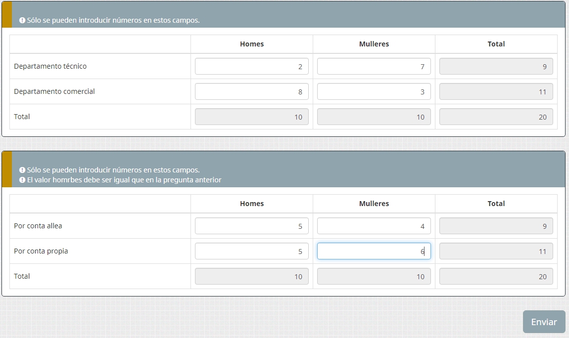The height and width of the screenshot is (338, 569).
Task: Click Total field of Departamento técnico row
Action: point(496,66)
